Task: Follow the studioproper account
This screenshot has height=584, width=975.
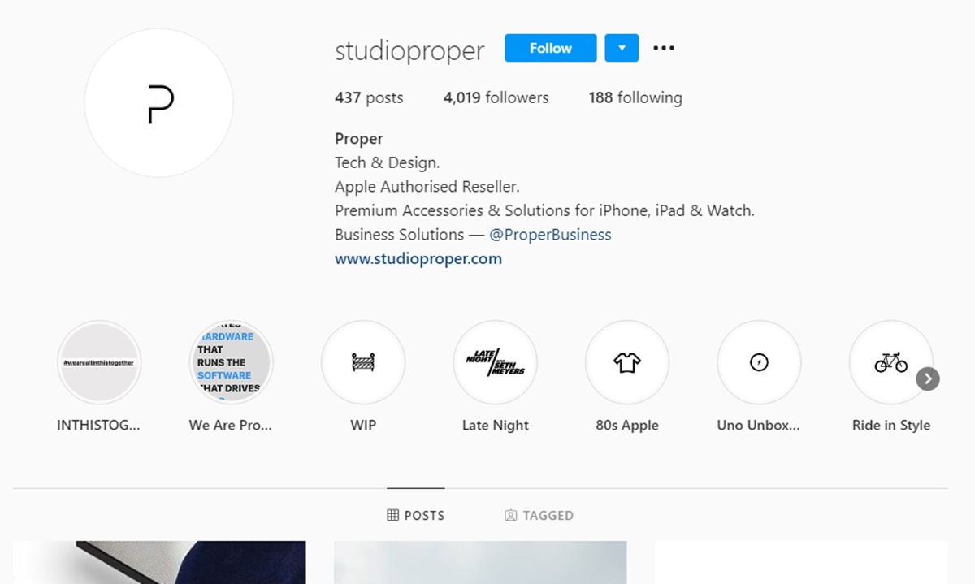Action: [550, 48]
